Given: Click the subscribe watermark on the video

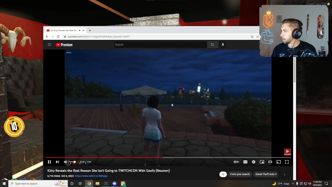Looking at the screenshot, I should click(287, 152).
